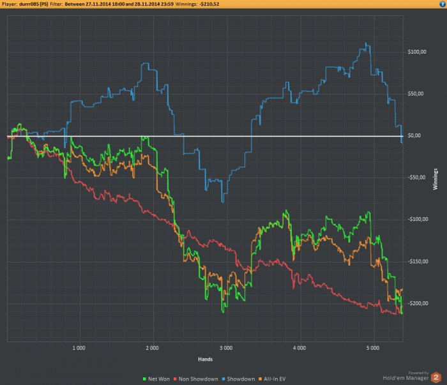Viewport: 447px width, 385px height.
Task: Toggle the Net Won legend entry
Action: point(156,379)
